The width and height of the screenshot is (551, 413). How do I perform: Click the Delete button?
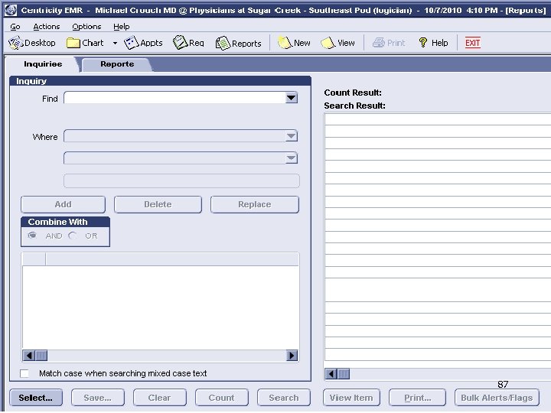[158, 204]
